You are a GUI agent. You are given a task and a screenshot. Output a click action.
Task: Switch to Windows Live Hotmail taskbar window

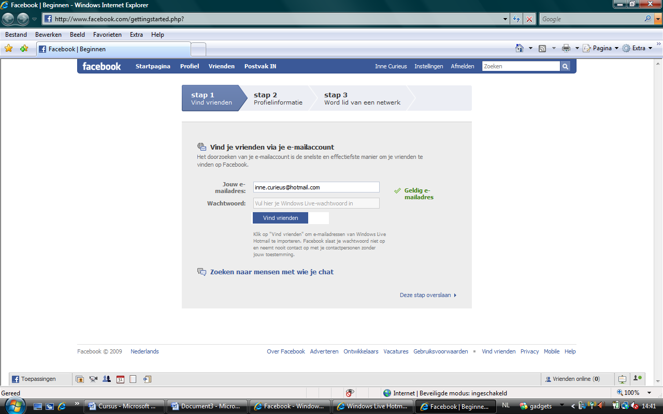(x=372, y=406)
